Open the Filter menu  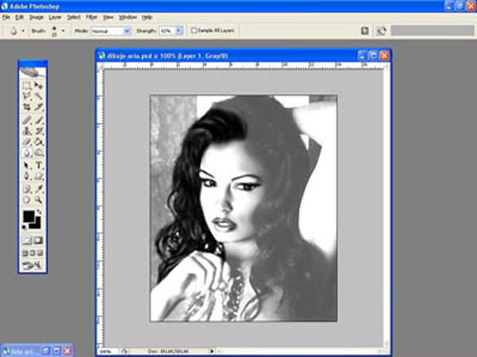91,17
